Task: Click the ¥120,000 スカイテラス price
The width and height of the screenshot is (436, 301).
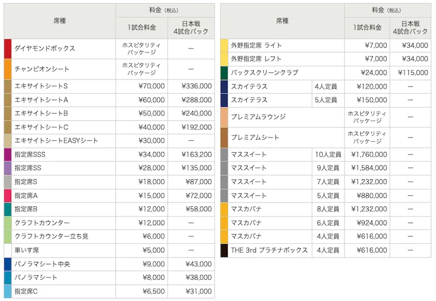Action: 372,87
